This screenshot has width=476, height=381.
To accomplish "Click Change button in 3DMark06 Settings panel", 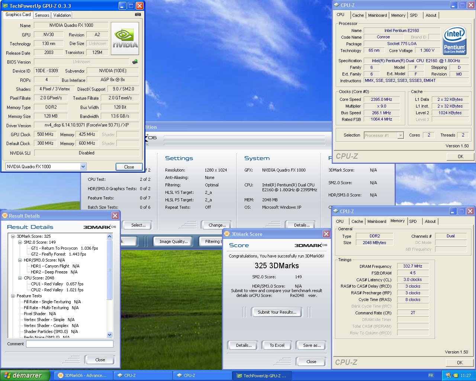I will tap(217, 225).
